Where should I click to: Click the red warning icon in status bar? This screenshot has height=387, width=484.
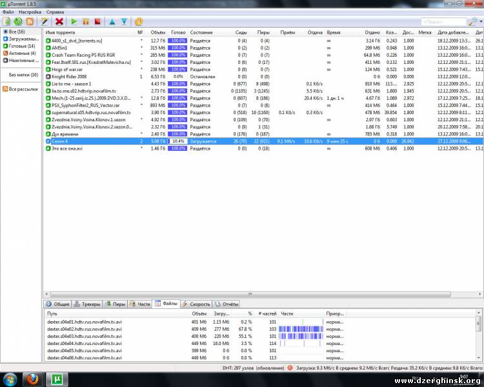(290, 368)
